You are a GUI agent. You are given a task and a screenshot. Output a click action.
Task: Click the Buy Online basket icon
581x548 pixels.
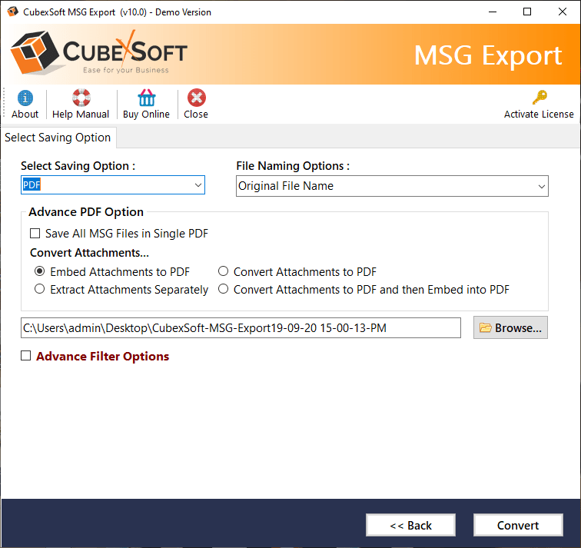(x=146, y=98)
